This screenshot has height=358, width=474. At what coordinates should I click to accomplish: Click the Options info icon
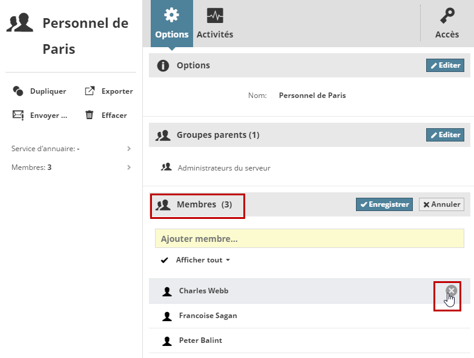point(162,65)
